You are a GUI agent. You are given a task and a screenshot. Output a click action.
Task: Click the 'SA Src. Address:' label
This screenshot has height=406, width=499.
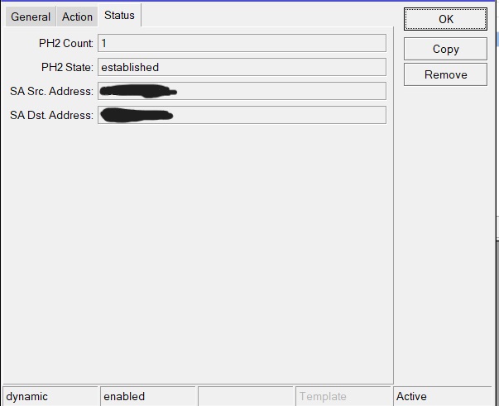(51, 91)
